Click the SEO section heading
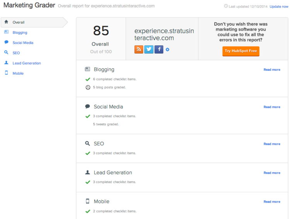 coord(99,144)
